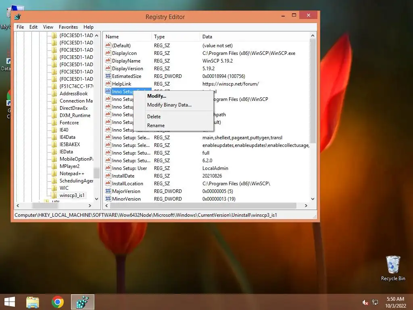Click the muted speaker tray icon

point(365,302)
